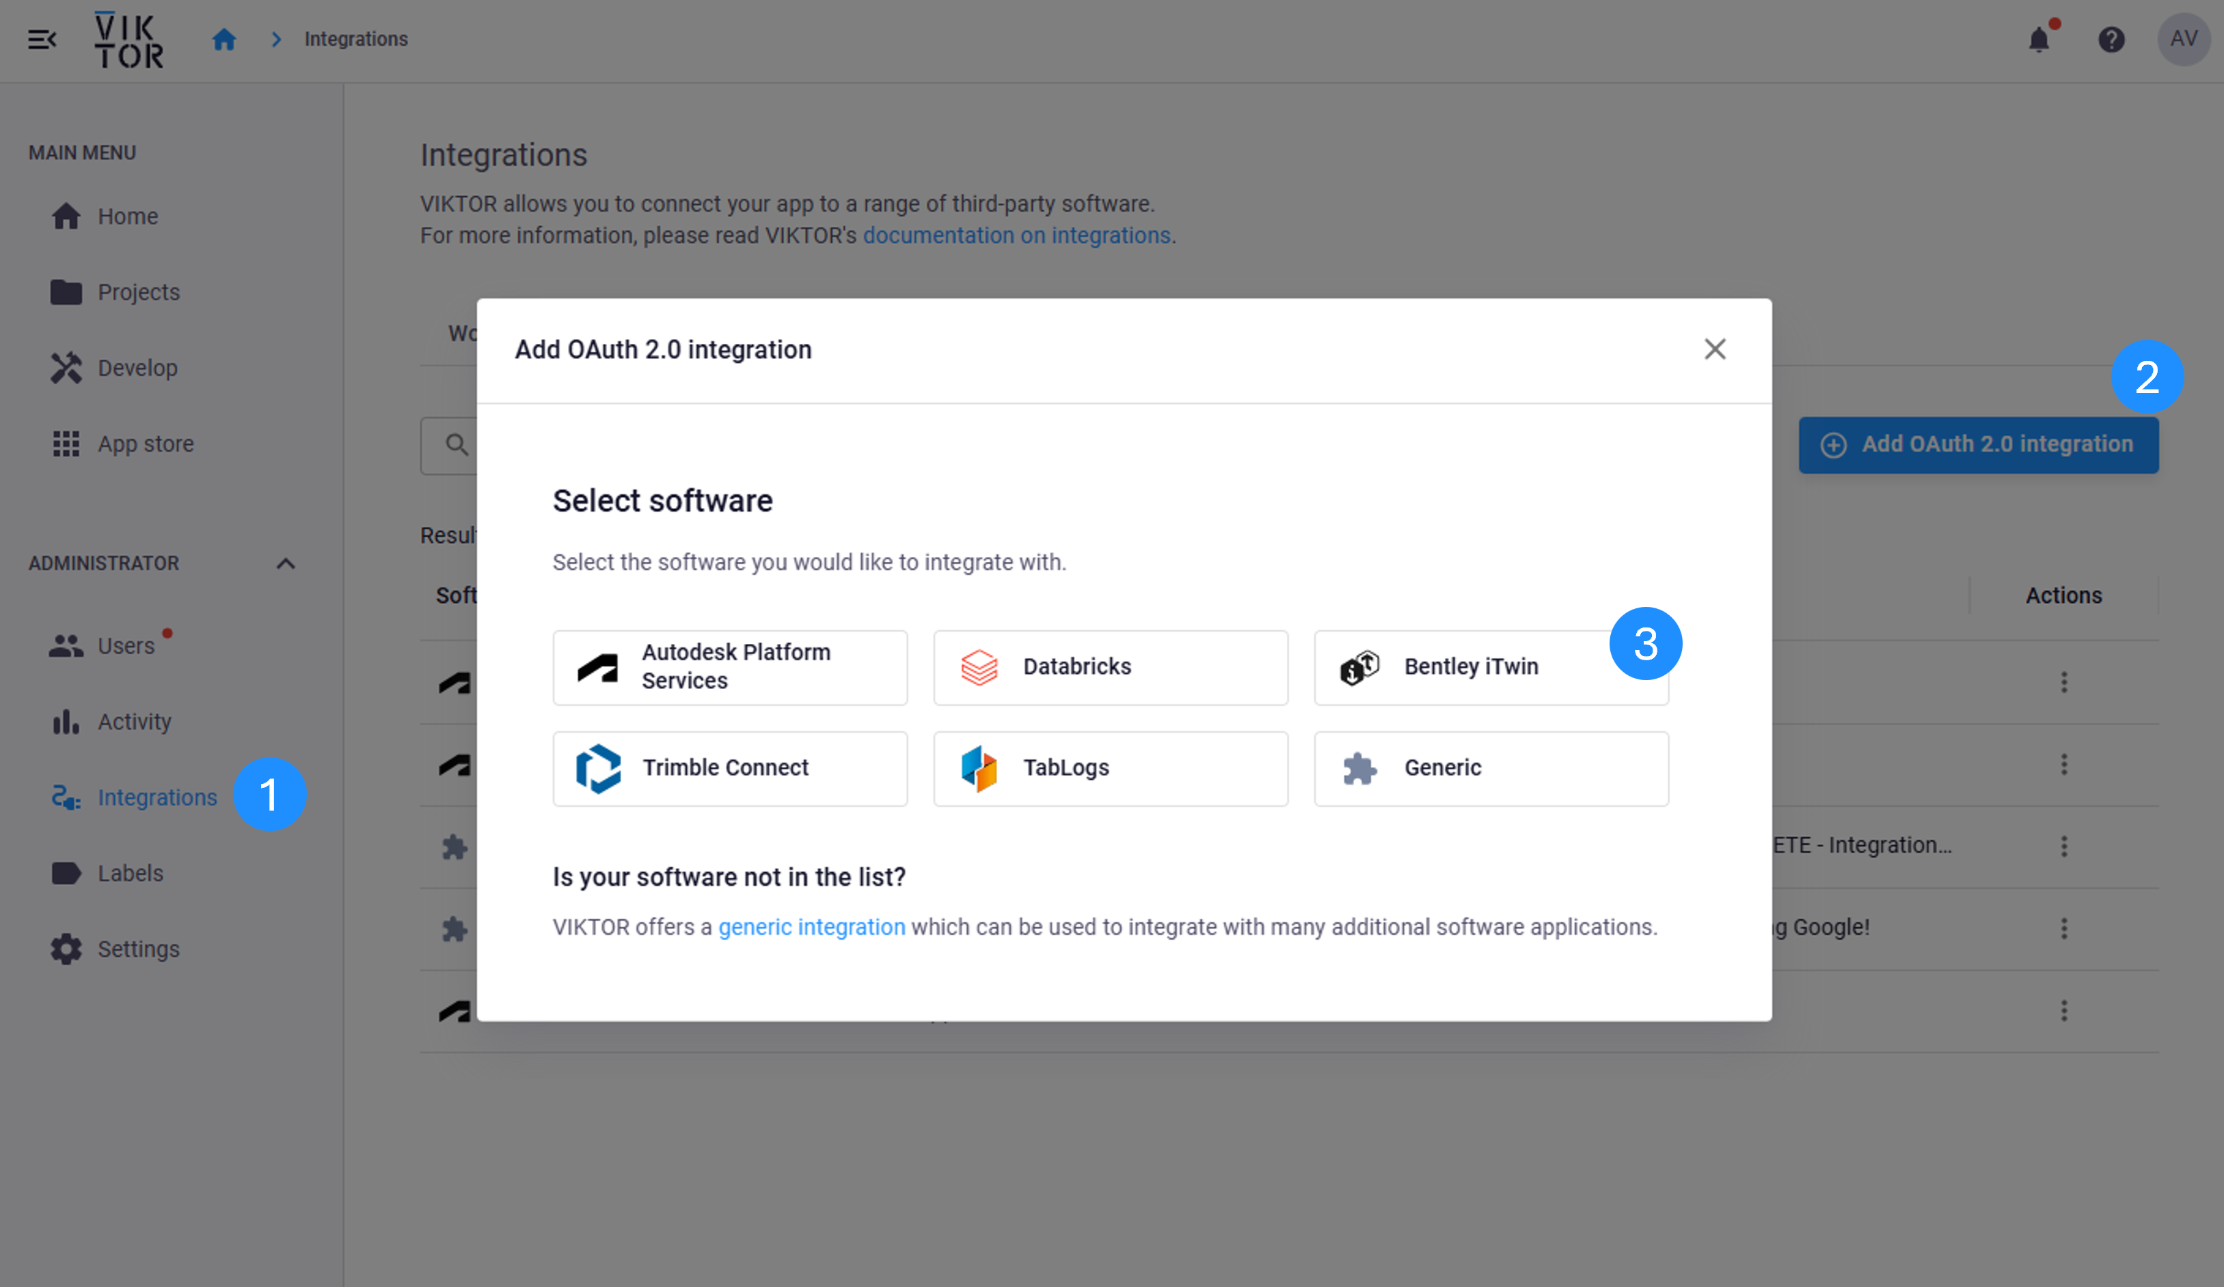
Task: Click the Databricks stacked layers icon
Action: click(x=979, y=668)
